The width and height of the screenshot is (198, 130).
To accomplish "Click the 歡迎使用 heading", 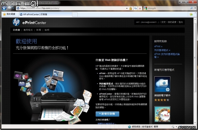I will tap(26, 41).
